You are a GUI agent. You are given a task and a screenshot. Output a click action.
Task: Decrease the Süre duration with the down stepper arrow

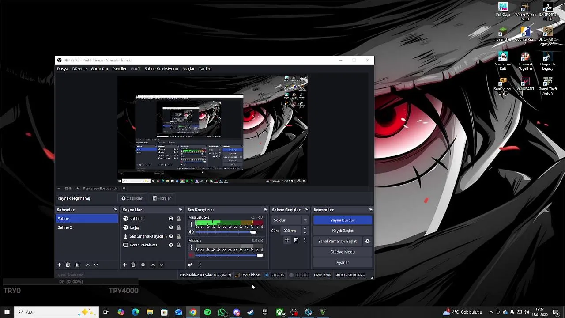point(305,233)
